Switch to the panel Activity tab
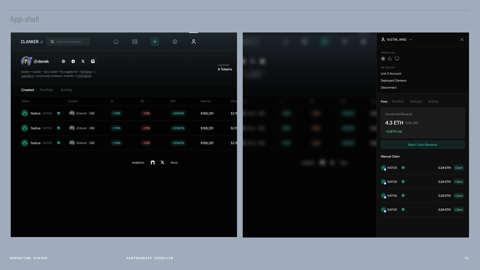 pyautogui.click(x=433, y=101)
